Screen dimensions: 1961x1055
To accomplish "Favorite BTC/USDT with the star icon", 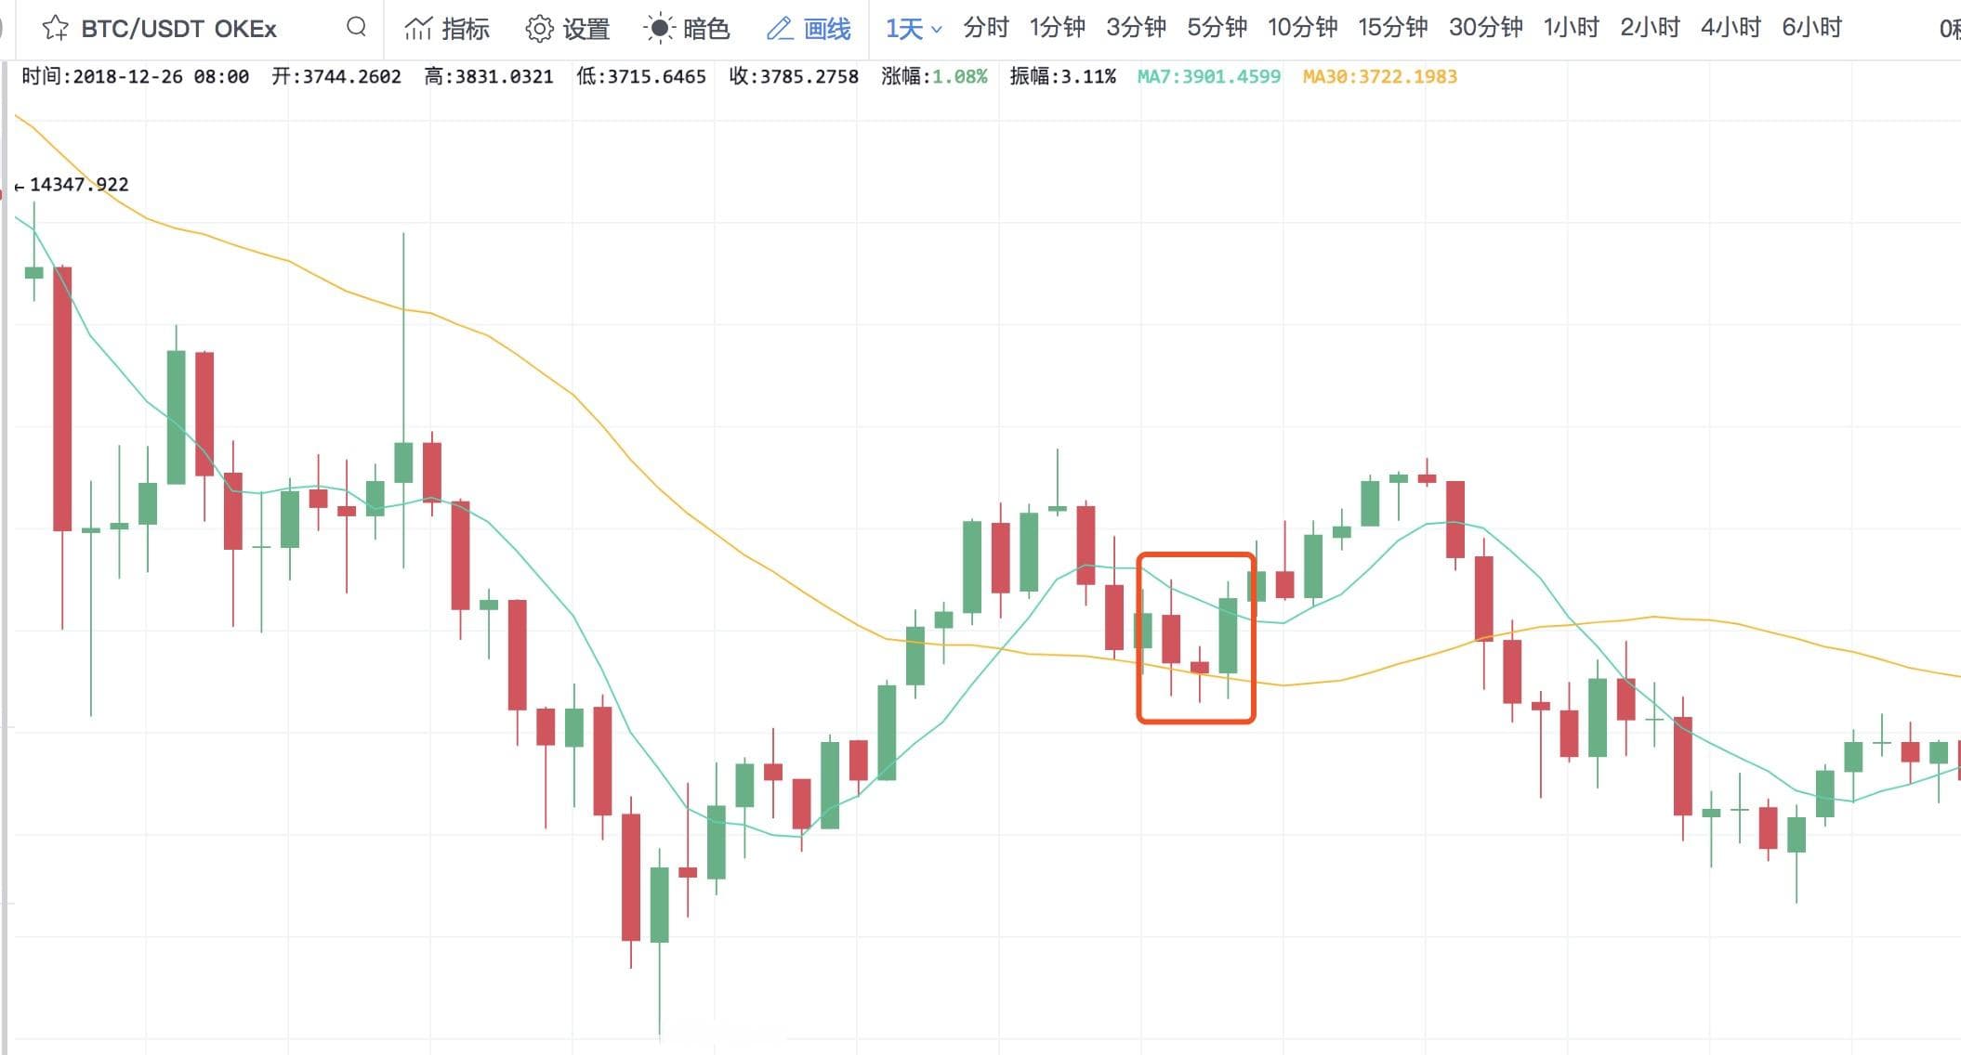I will coord(56,28).
